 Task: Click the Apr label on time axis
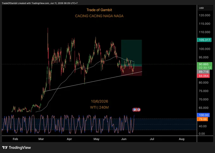coord(69,139)
